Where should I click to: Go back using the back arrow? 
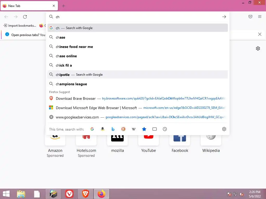click(6, 17)
